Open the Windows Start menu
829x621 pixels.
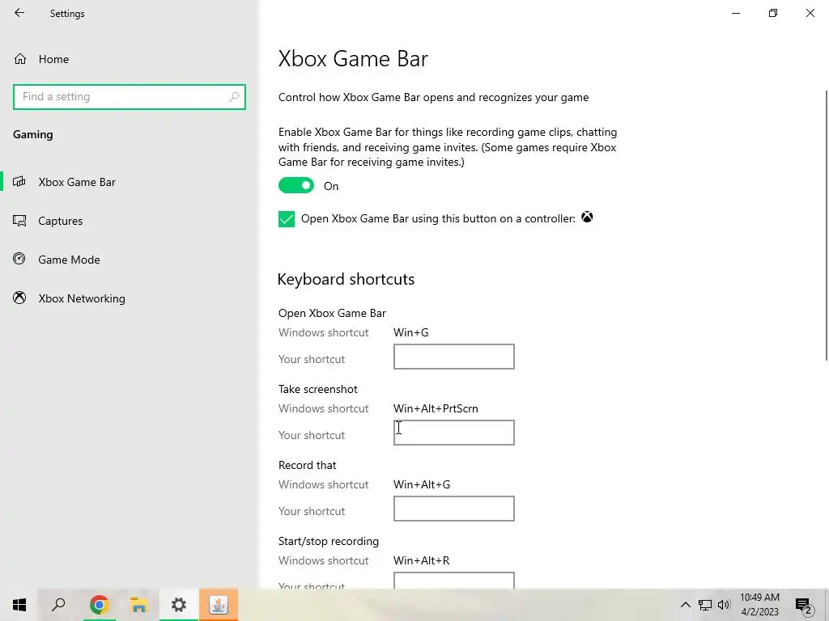pos(19,605)
